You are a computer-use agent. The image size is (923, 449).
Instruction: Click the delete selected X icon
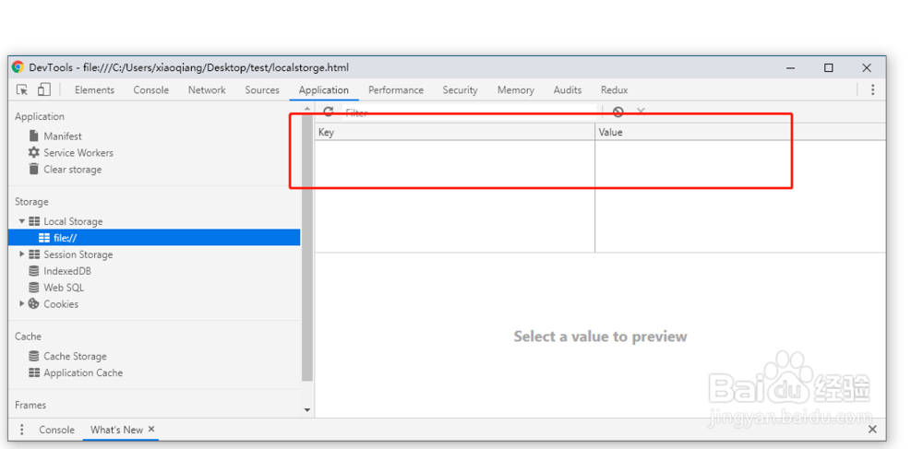pos(641,111)
